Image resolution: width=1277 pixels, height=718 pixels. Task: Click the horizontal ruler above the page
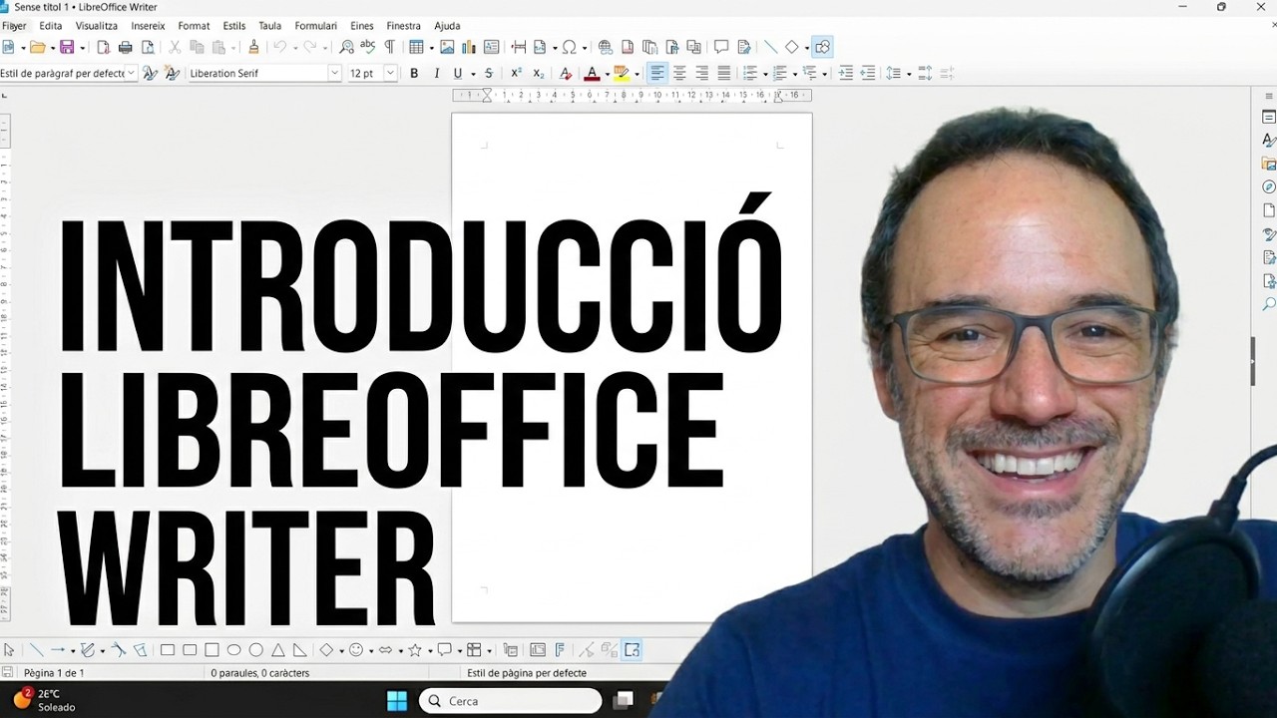[632, 96]
